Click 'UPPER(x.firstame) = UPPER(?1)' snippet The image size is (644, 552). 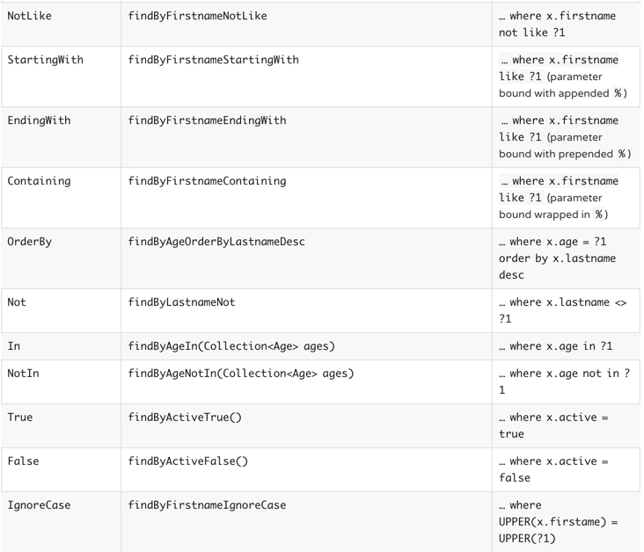(558, 530)
